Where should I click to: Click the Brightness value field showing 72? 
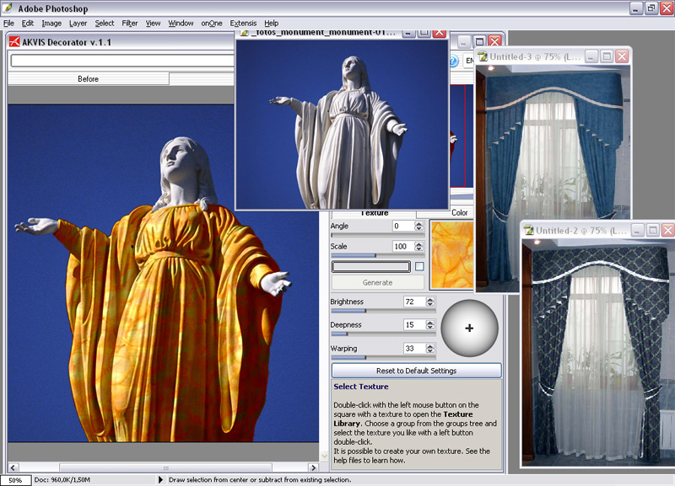point(414,302)
